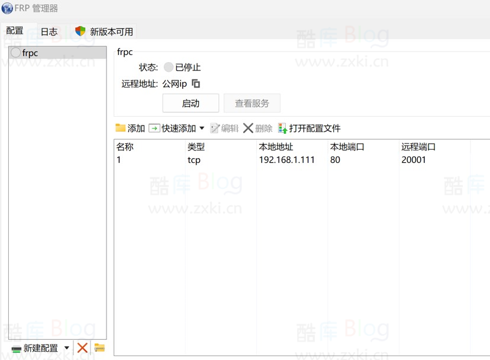Click the folder icon at bottom right
Viewport: 490px width, 360px height.
pos(99,348)
